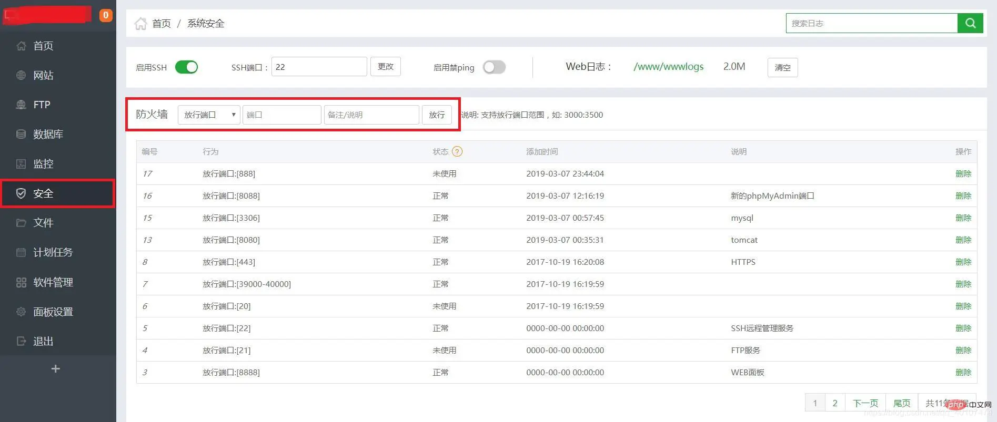The width and height of the screenshot is (997, 422).
Task: Delete the 39000-40000 port range rule
Action: click(963, 284)
